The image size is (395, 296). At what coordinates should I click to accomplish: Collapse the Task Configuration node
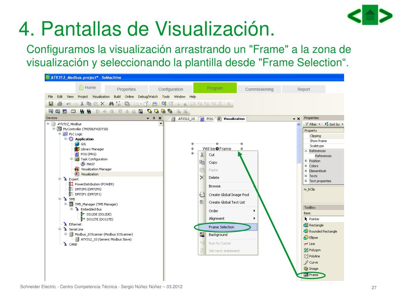[x=71, y=159]
